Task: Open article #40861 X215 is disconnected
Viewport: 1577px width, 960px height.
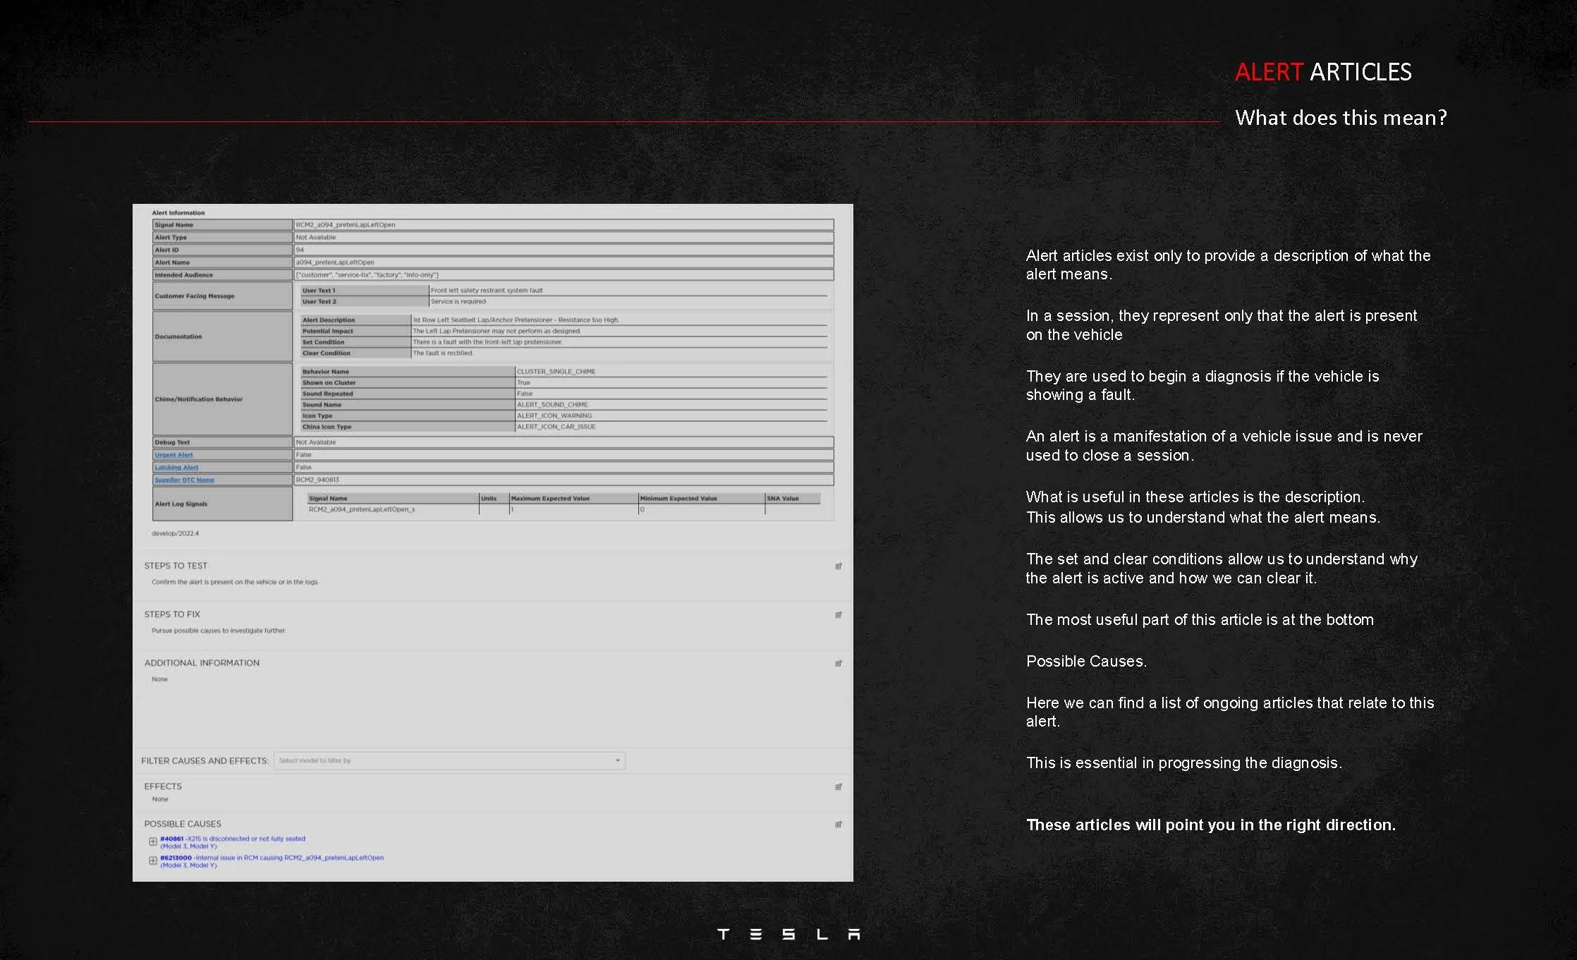Action: (233, 839)
